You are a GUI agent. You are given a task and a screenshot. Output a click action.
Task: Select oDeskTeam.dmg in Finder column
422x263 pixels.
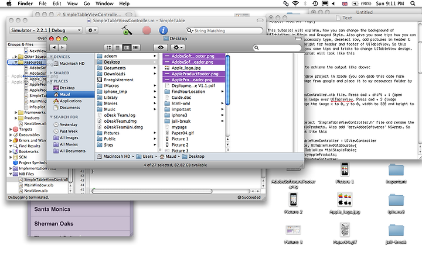pyautogui.click(x=127, y=121)
